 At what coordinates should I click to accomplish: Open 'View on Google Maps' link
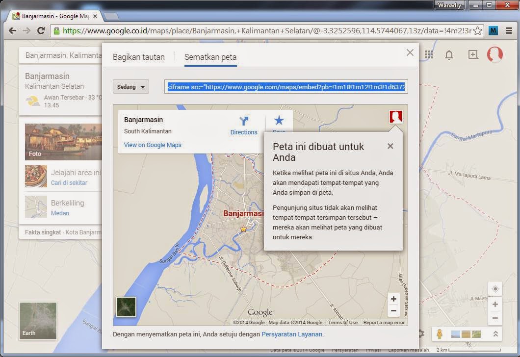tap(153, 145)
